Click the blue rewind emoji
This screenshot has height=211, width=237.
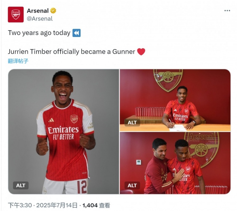76,33
